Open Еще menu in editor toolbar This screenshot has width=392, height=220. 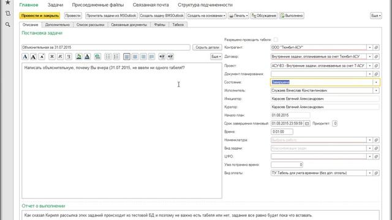[x=216, y=57]
